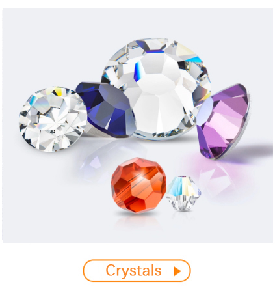
Task: Open the Crystals text link
Action: (x=133, y=271)
